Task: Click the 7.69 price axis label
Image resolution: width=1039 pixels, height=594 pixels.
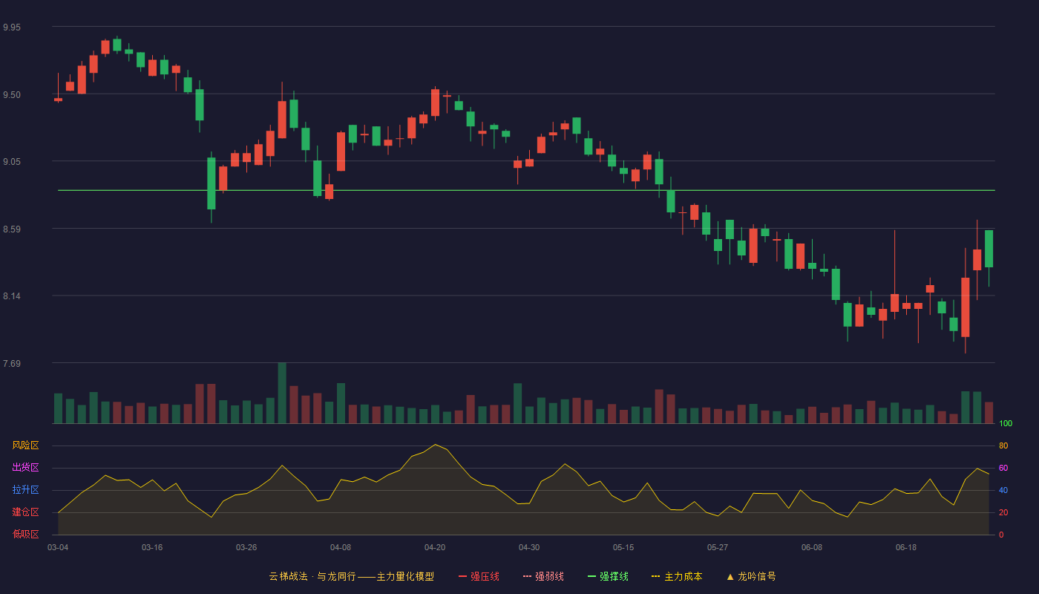Action: click(12, 364)
